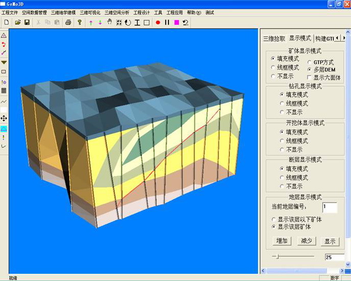Click the magenta stop square icon
Image resolution: width=351 pixels, height=281 pixels.
(x=176, y=22)
